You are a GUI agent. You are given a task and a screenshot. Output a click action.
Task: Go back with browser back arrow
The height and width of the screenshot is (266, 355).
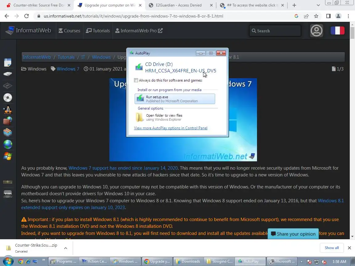7,16
